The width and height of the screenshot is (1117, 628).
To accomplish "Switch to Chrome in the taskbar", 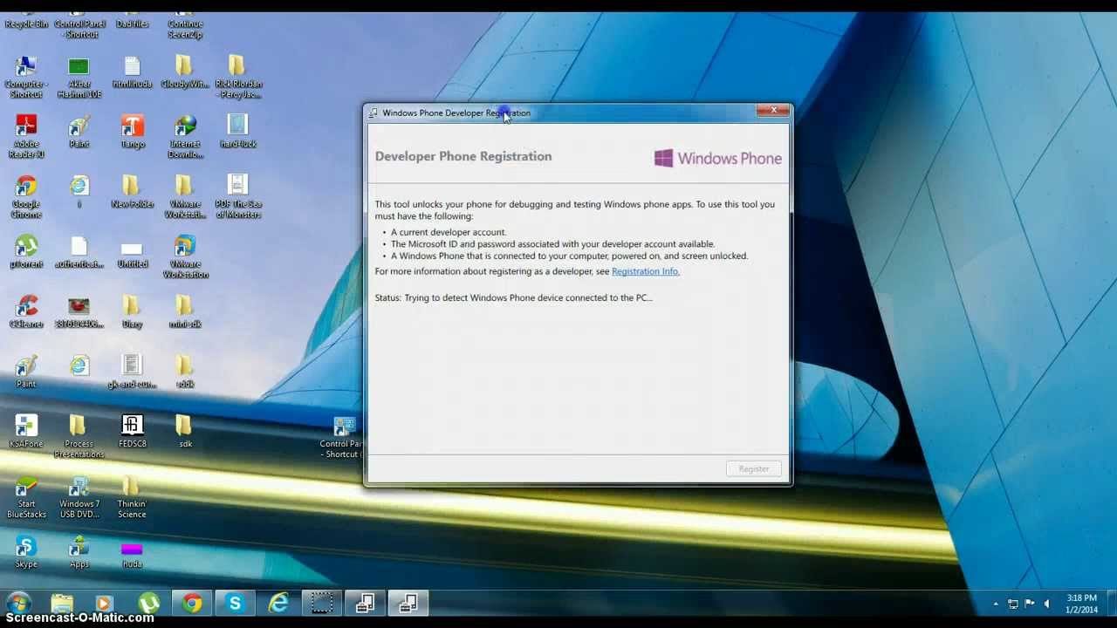I will point(192,603).
